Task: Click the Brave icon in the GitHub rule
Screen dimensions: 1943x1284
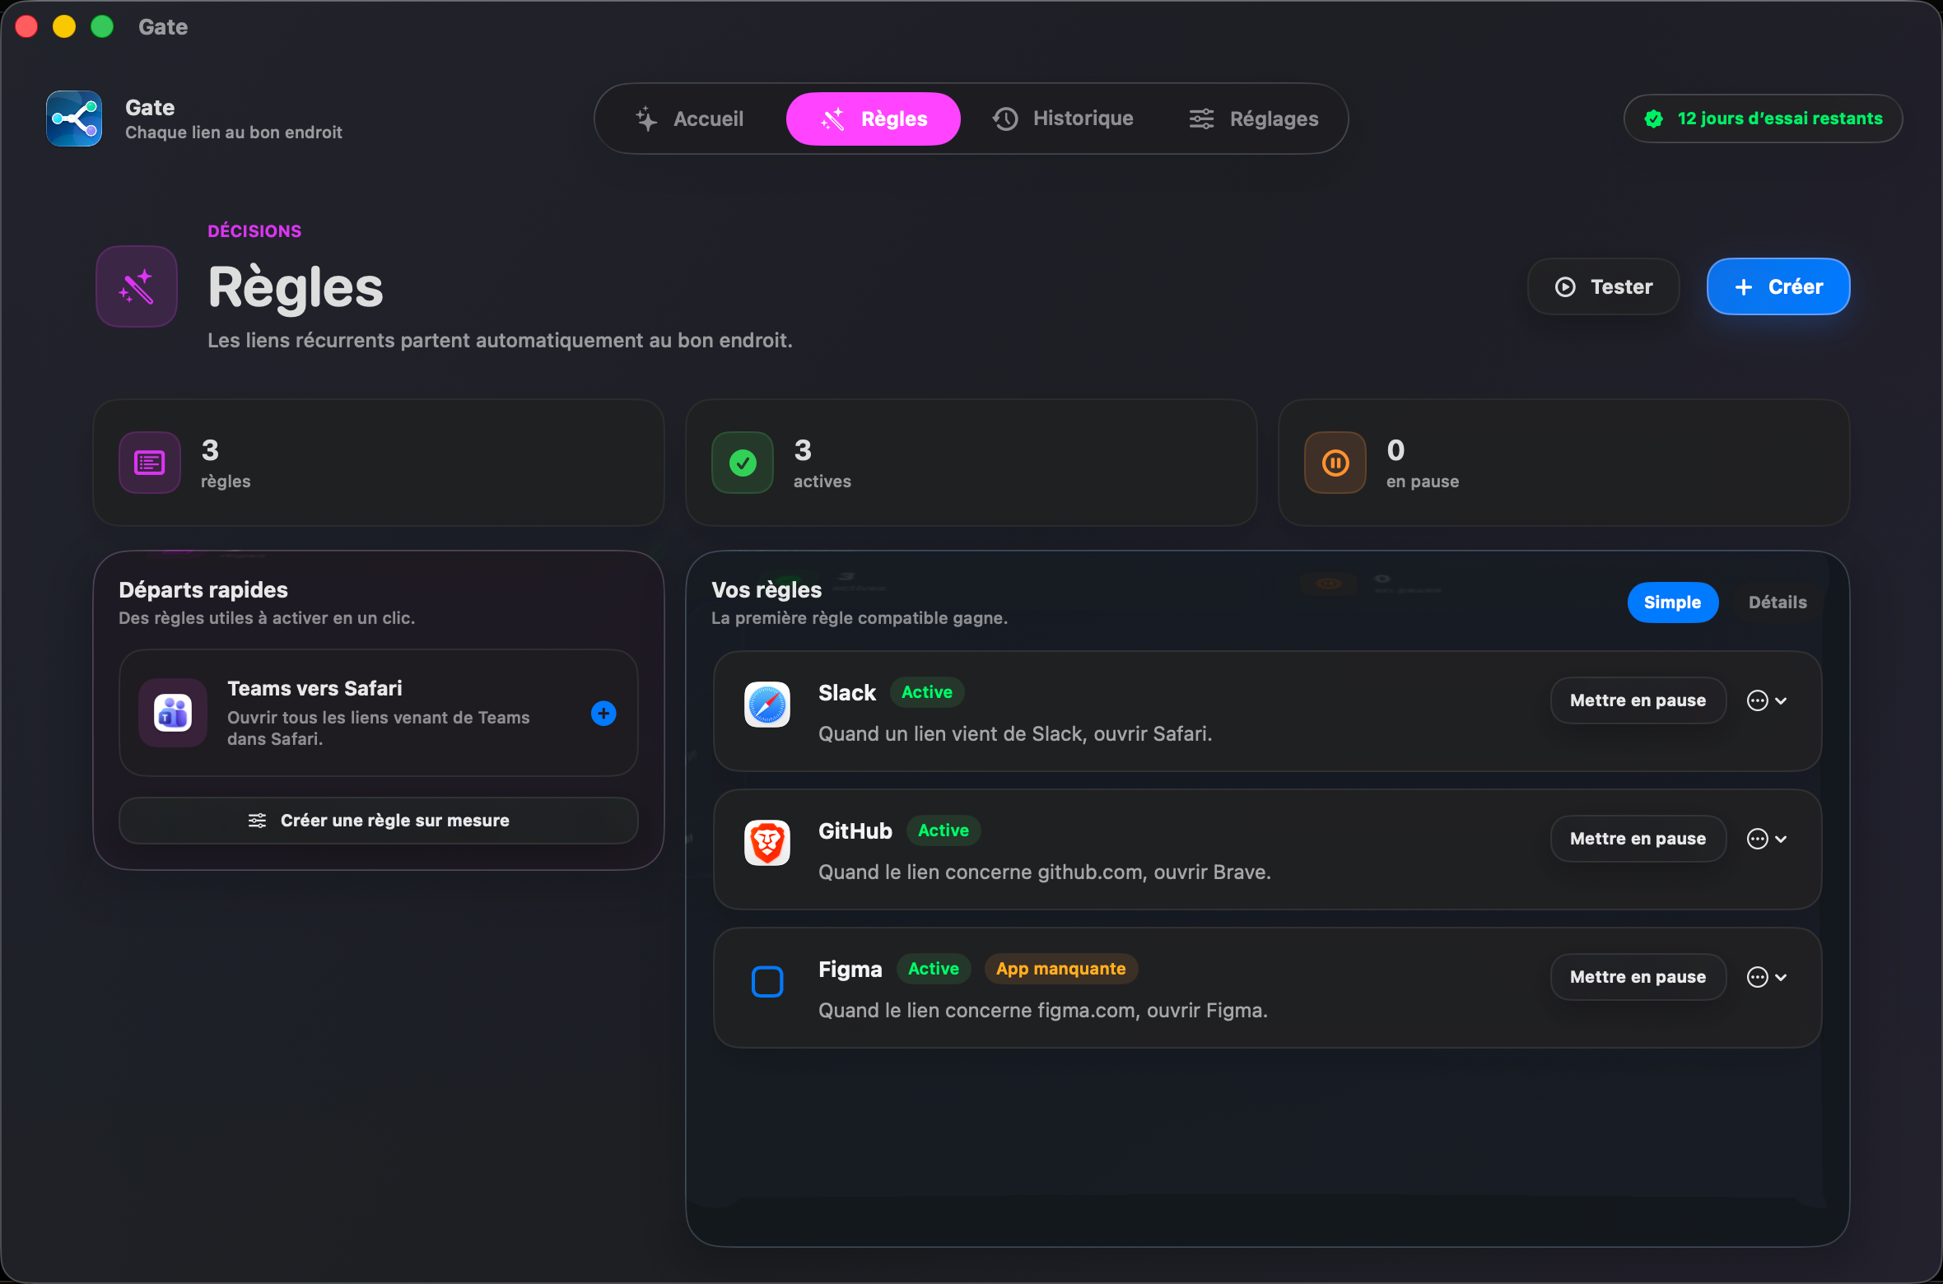Action: [767, 843]
